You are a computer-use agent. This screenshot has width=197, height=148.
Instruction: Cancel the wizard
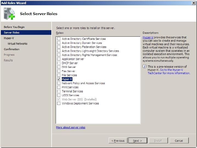(x=179, y=141)
